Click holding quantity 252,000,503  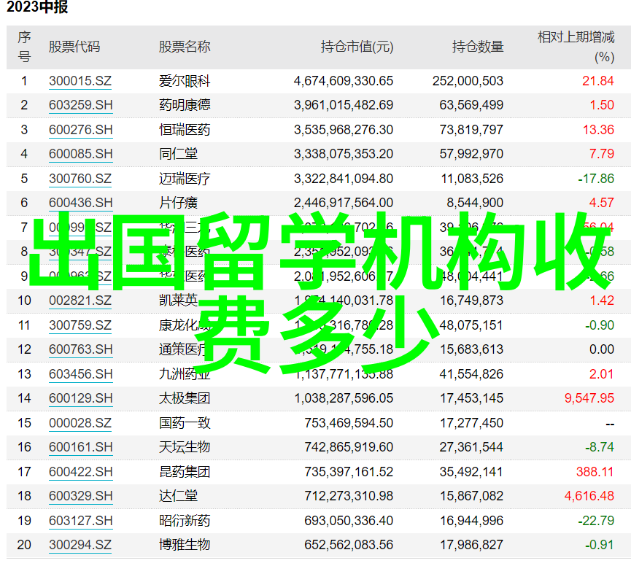tap(468, 81)
